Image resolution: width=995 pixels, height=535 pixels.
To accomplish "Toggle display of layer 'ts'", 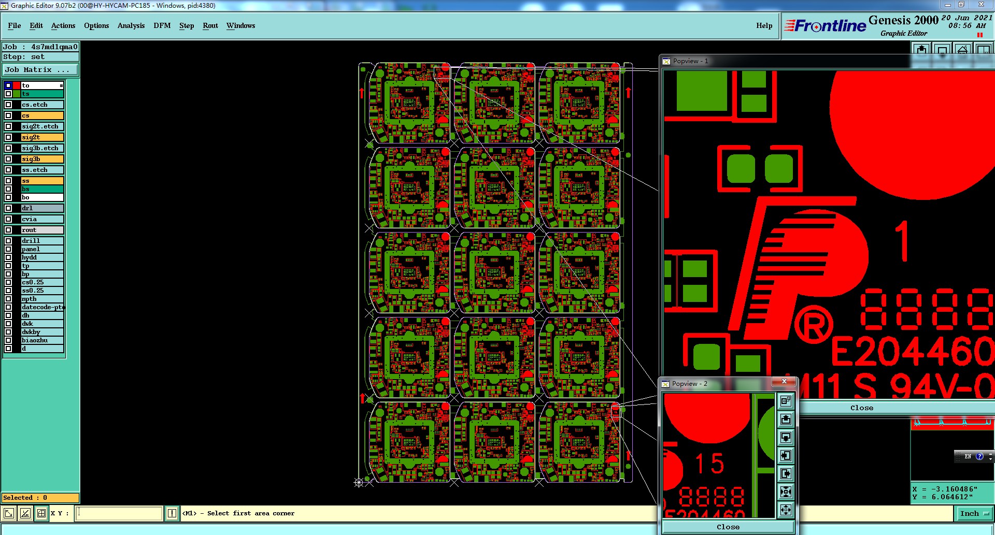I will (x=8, y=94).
